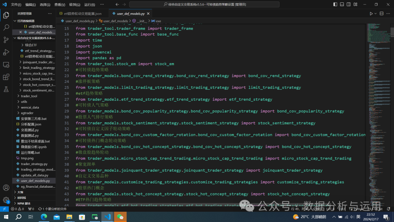Open 运行策略.bat in explorer
This screenshot has width=394, height=222.
tap(34, 153)
